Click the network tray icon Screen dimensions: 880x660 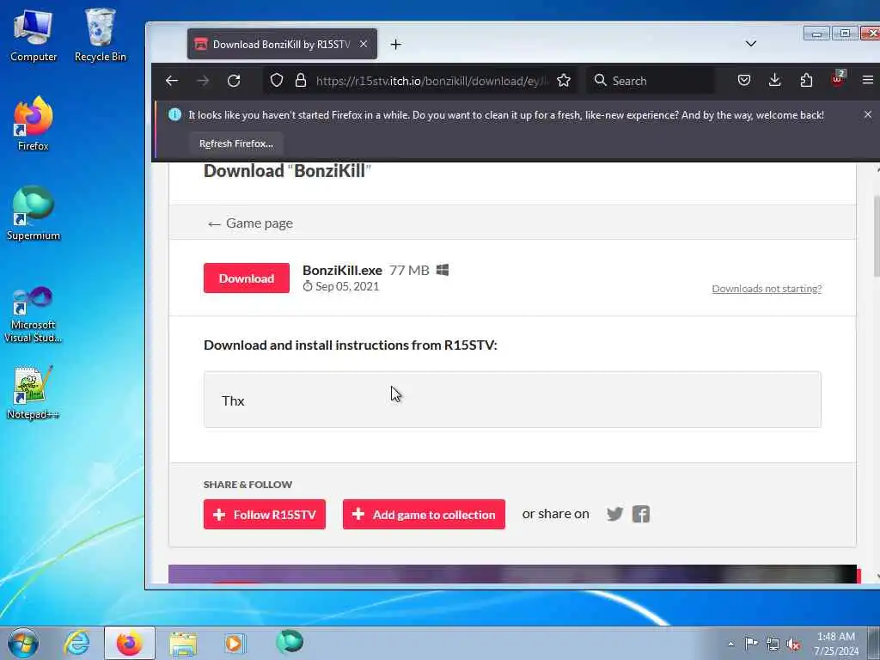pos(773,644)
